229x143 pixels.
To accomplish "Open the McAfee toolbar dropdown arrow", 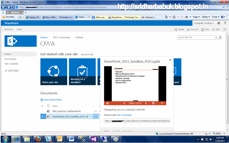I will pyautogui.click(x=26, y=13).
